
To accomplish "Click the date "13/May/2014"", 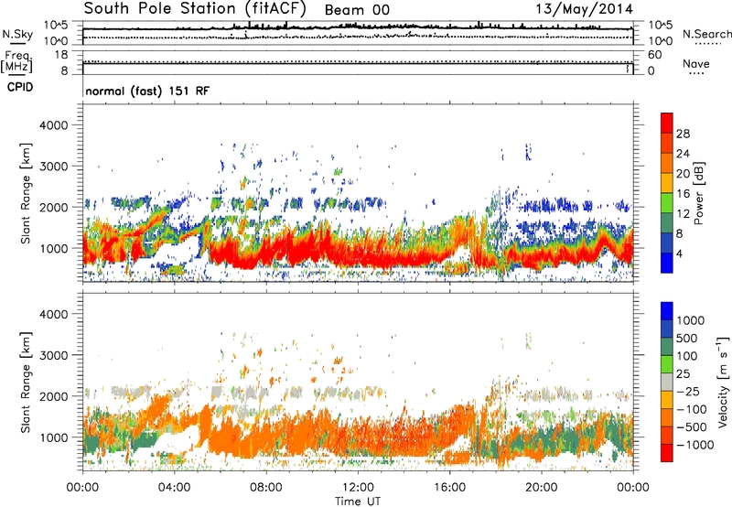I will pyautogui.click(x=584, y=9).
